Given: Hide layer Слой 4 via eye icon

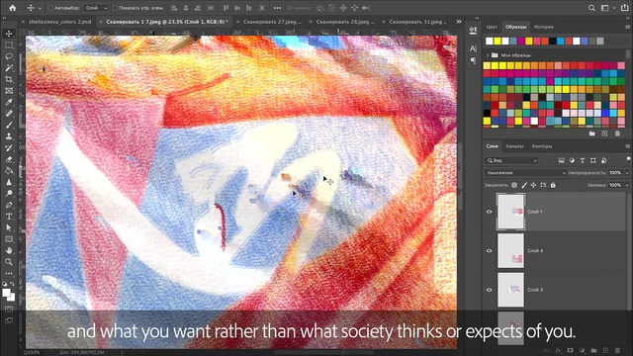Looking at the screenshot, I should (489, 250).
